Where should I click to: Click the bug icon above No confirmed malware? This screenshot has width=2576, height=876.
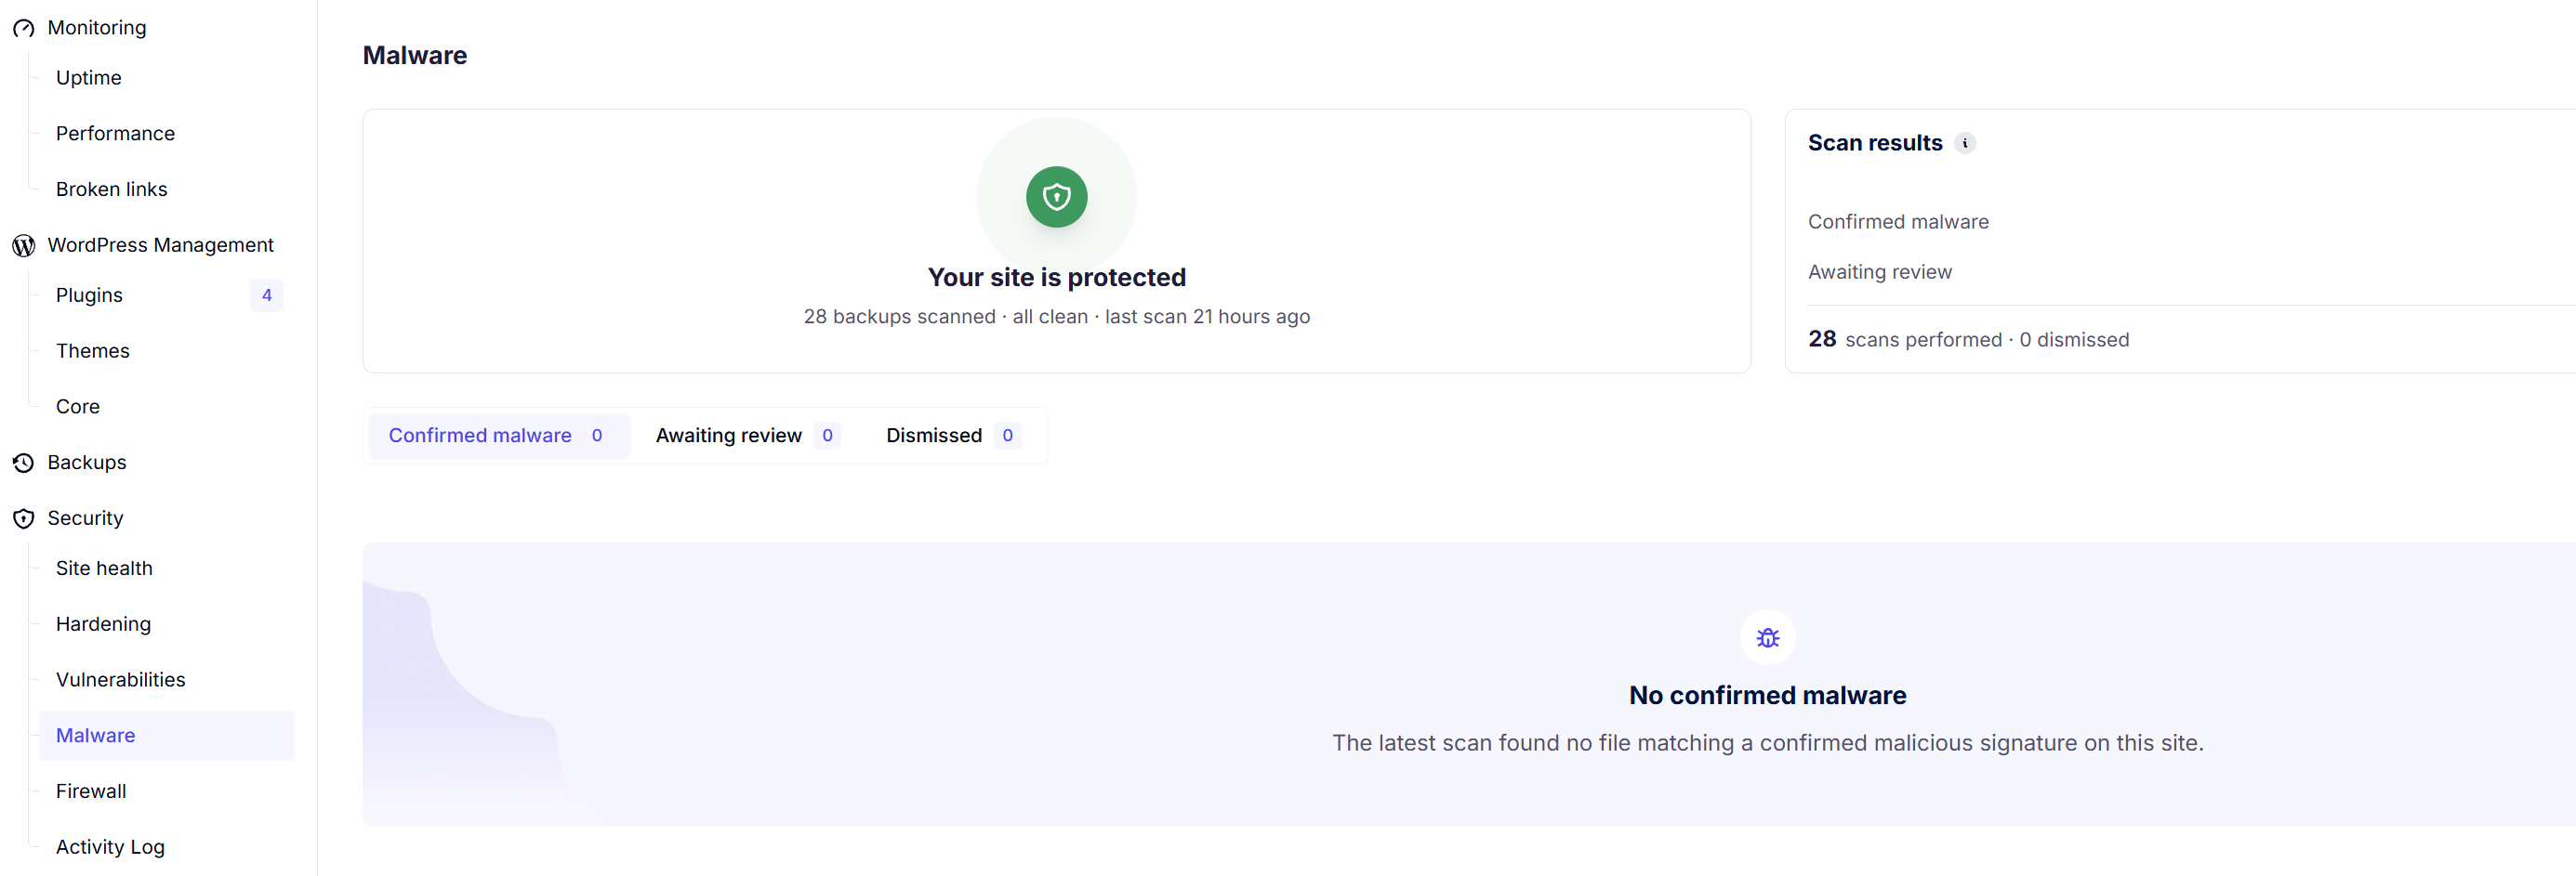click(1767, 638)
